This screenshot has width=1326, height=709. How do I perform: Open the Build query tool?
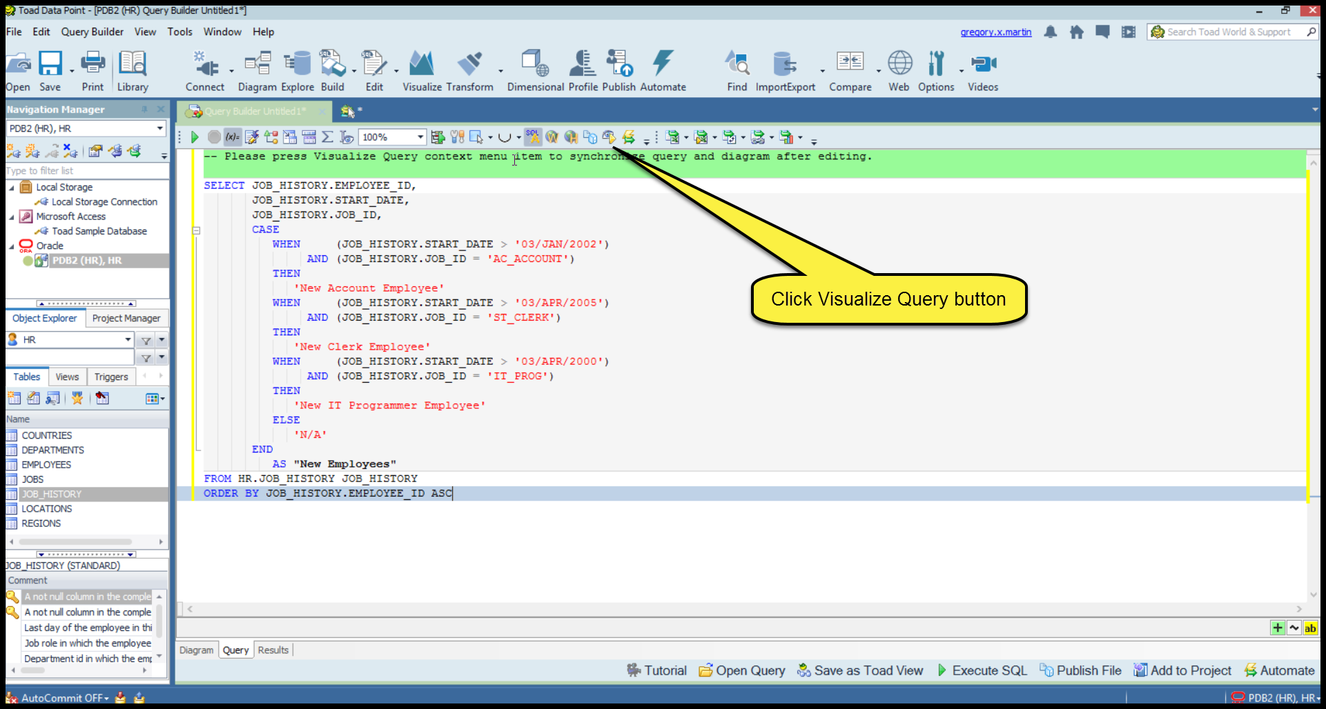pyautogui.click(x=332, y=71)
